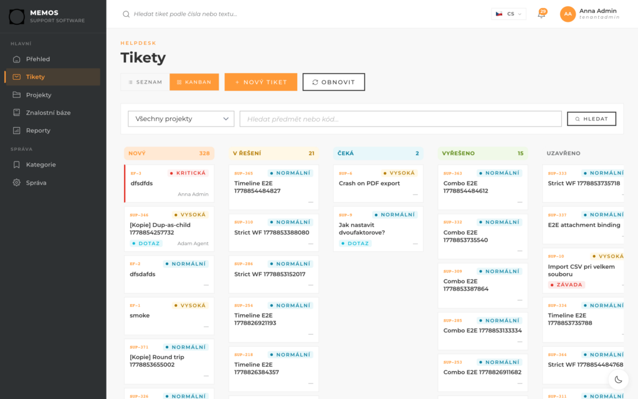The image size is (638, 399).
Task: Open Kategorie in sidebar
Action: (53, 165)
